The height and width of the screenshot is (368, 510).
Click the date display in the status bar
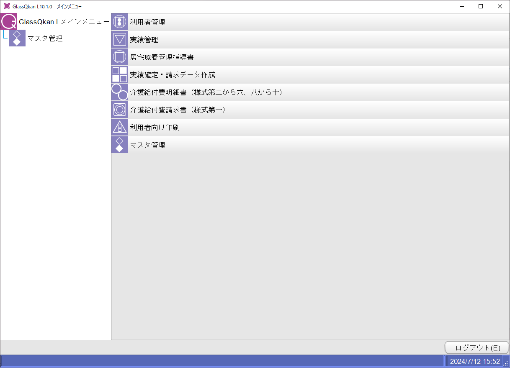(x=474, y=361)
